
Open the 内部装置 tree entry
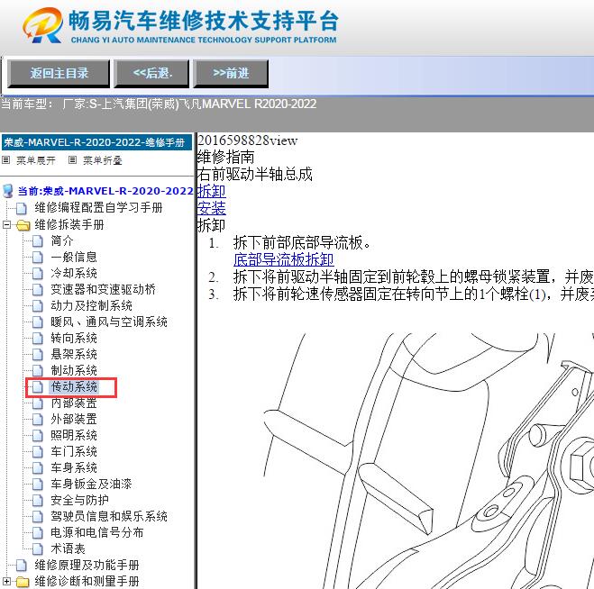click(74, 403)
